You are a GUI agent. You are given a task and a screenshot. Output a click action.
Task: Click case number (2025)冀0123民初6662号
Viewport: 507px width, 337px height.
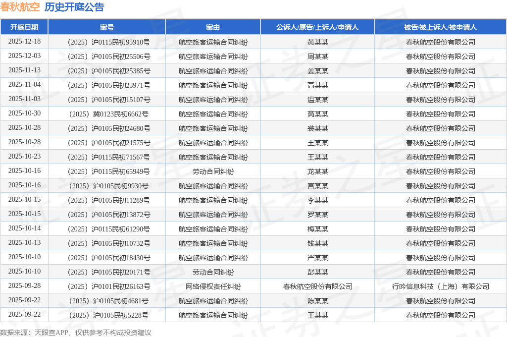pos(108,114)
